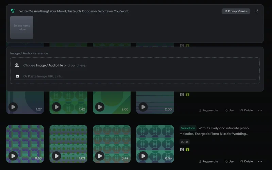Click Use in the upper track row

229,110
